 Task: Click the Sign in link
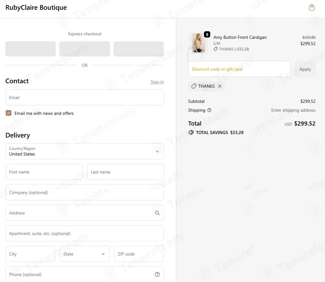point(157,82)
